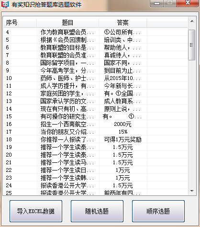The image size is (200, 227).
Task: Click the 导入EXCEL数据 button
Action: tap(36, 211)
